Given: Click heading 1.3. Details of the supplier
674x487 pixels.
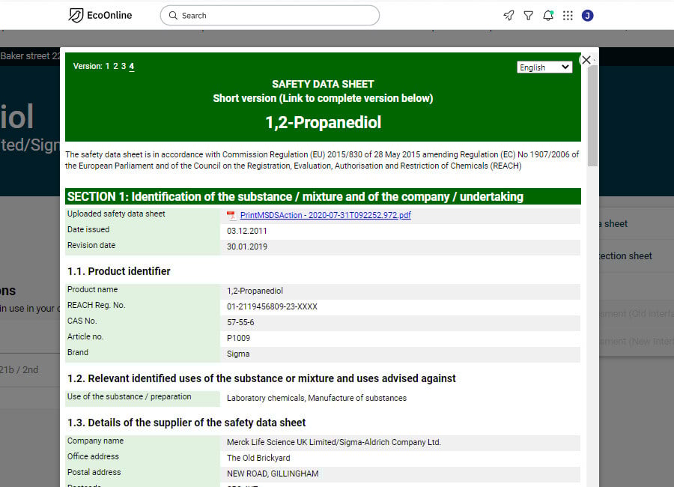Looking at the screenshot, I should (x=186, y=423).
